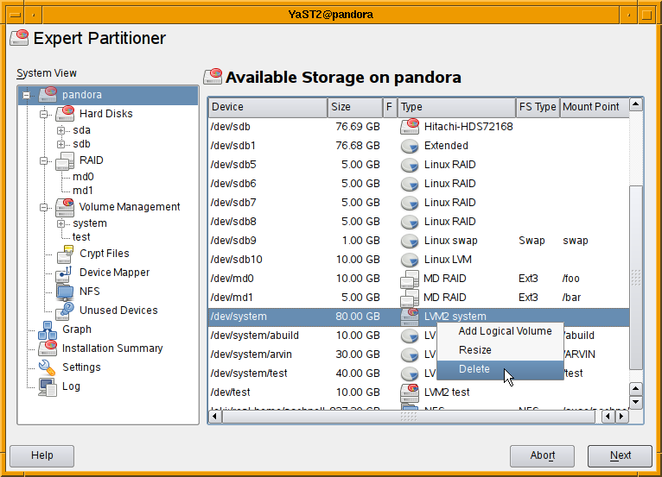Select the /dev/system/test table row
Screen dimensions: 662x477
pos(419,373)
